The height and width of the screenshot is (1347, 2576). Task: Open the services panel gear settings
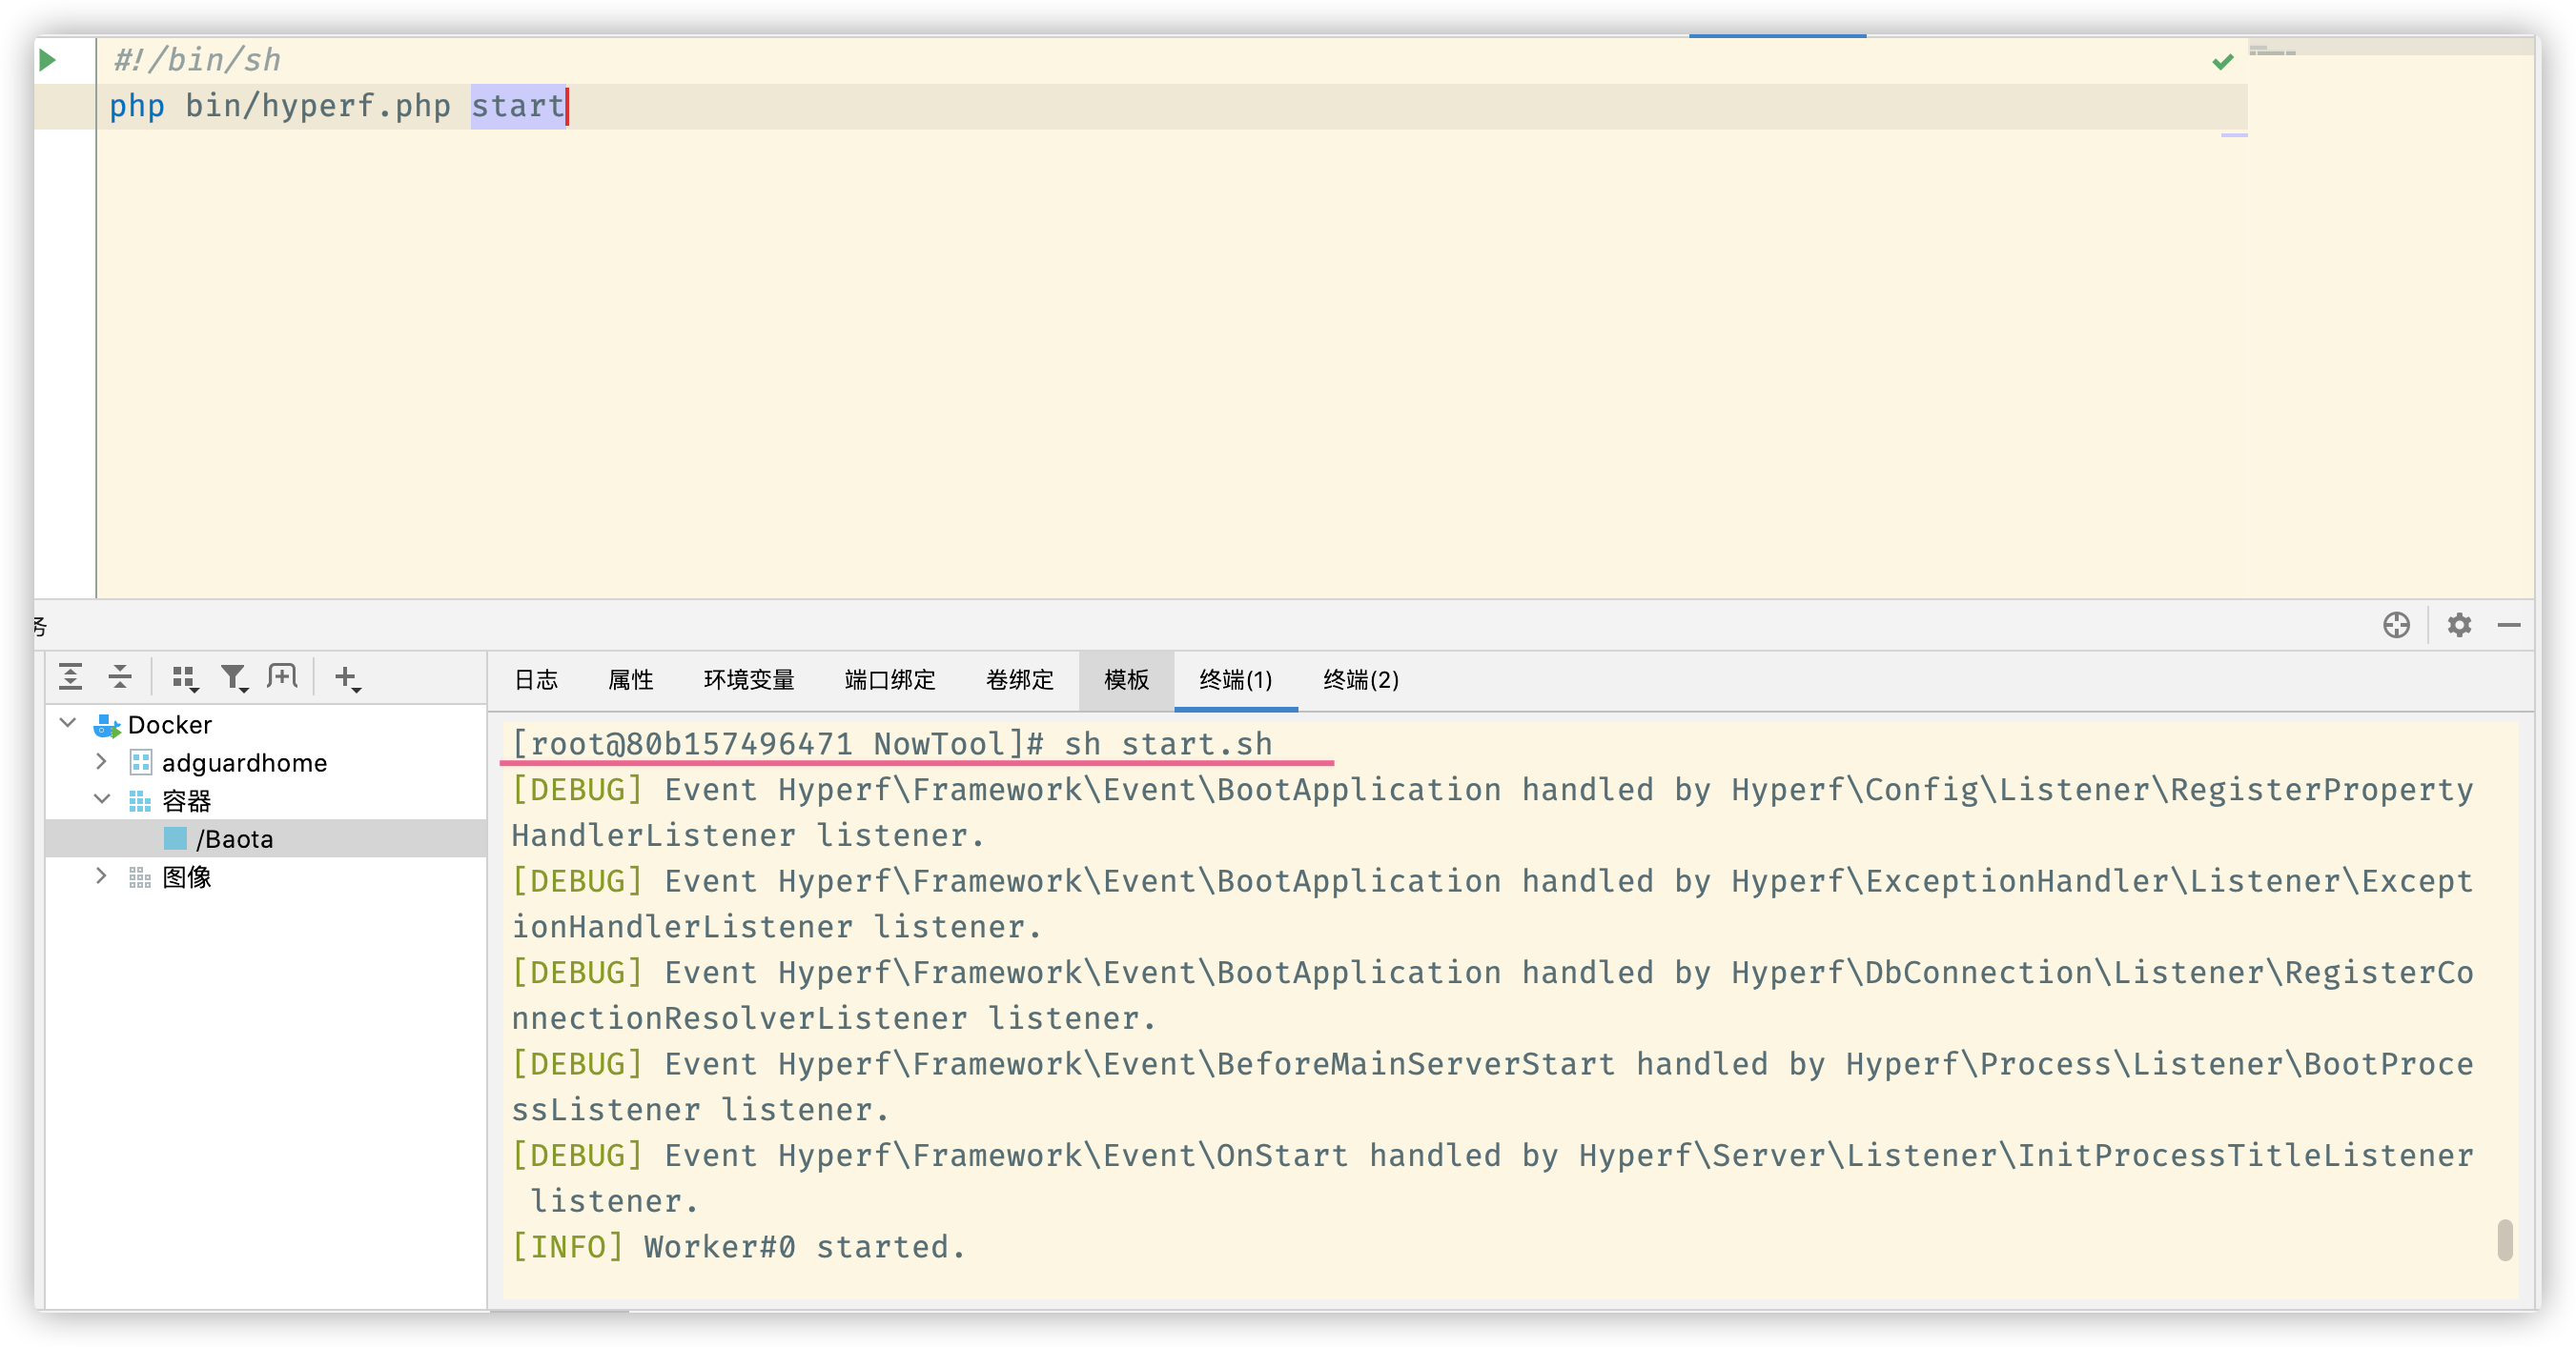pos(2459,626)
